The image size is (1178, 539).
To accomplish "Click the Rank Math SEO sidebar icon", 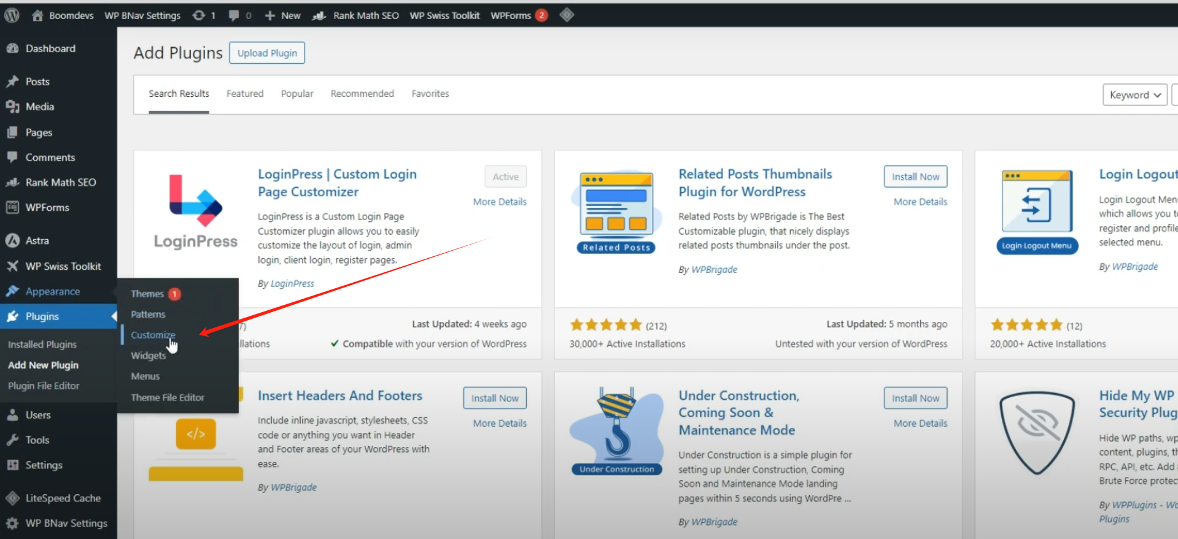I will tap(12, 182).
